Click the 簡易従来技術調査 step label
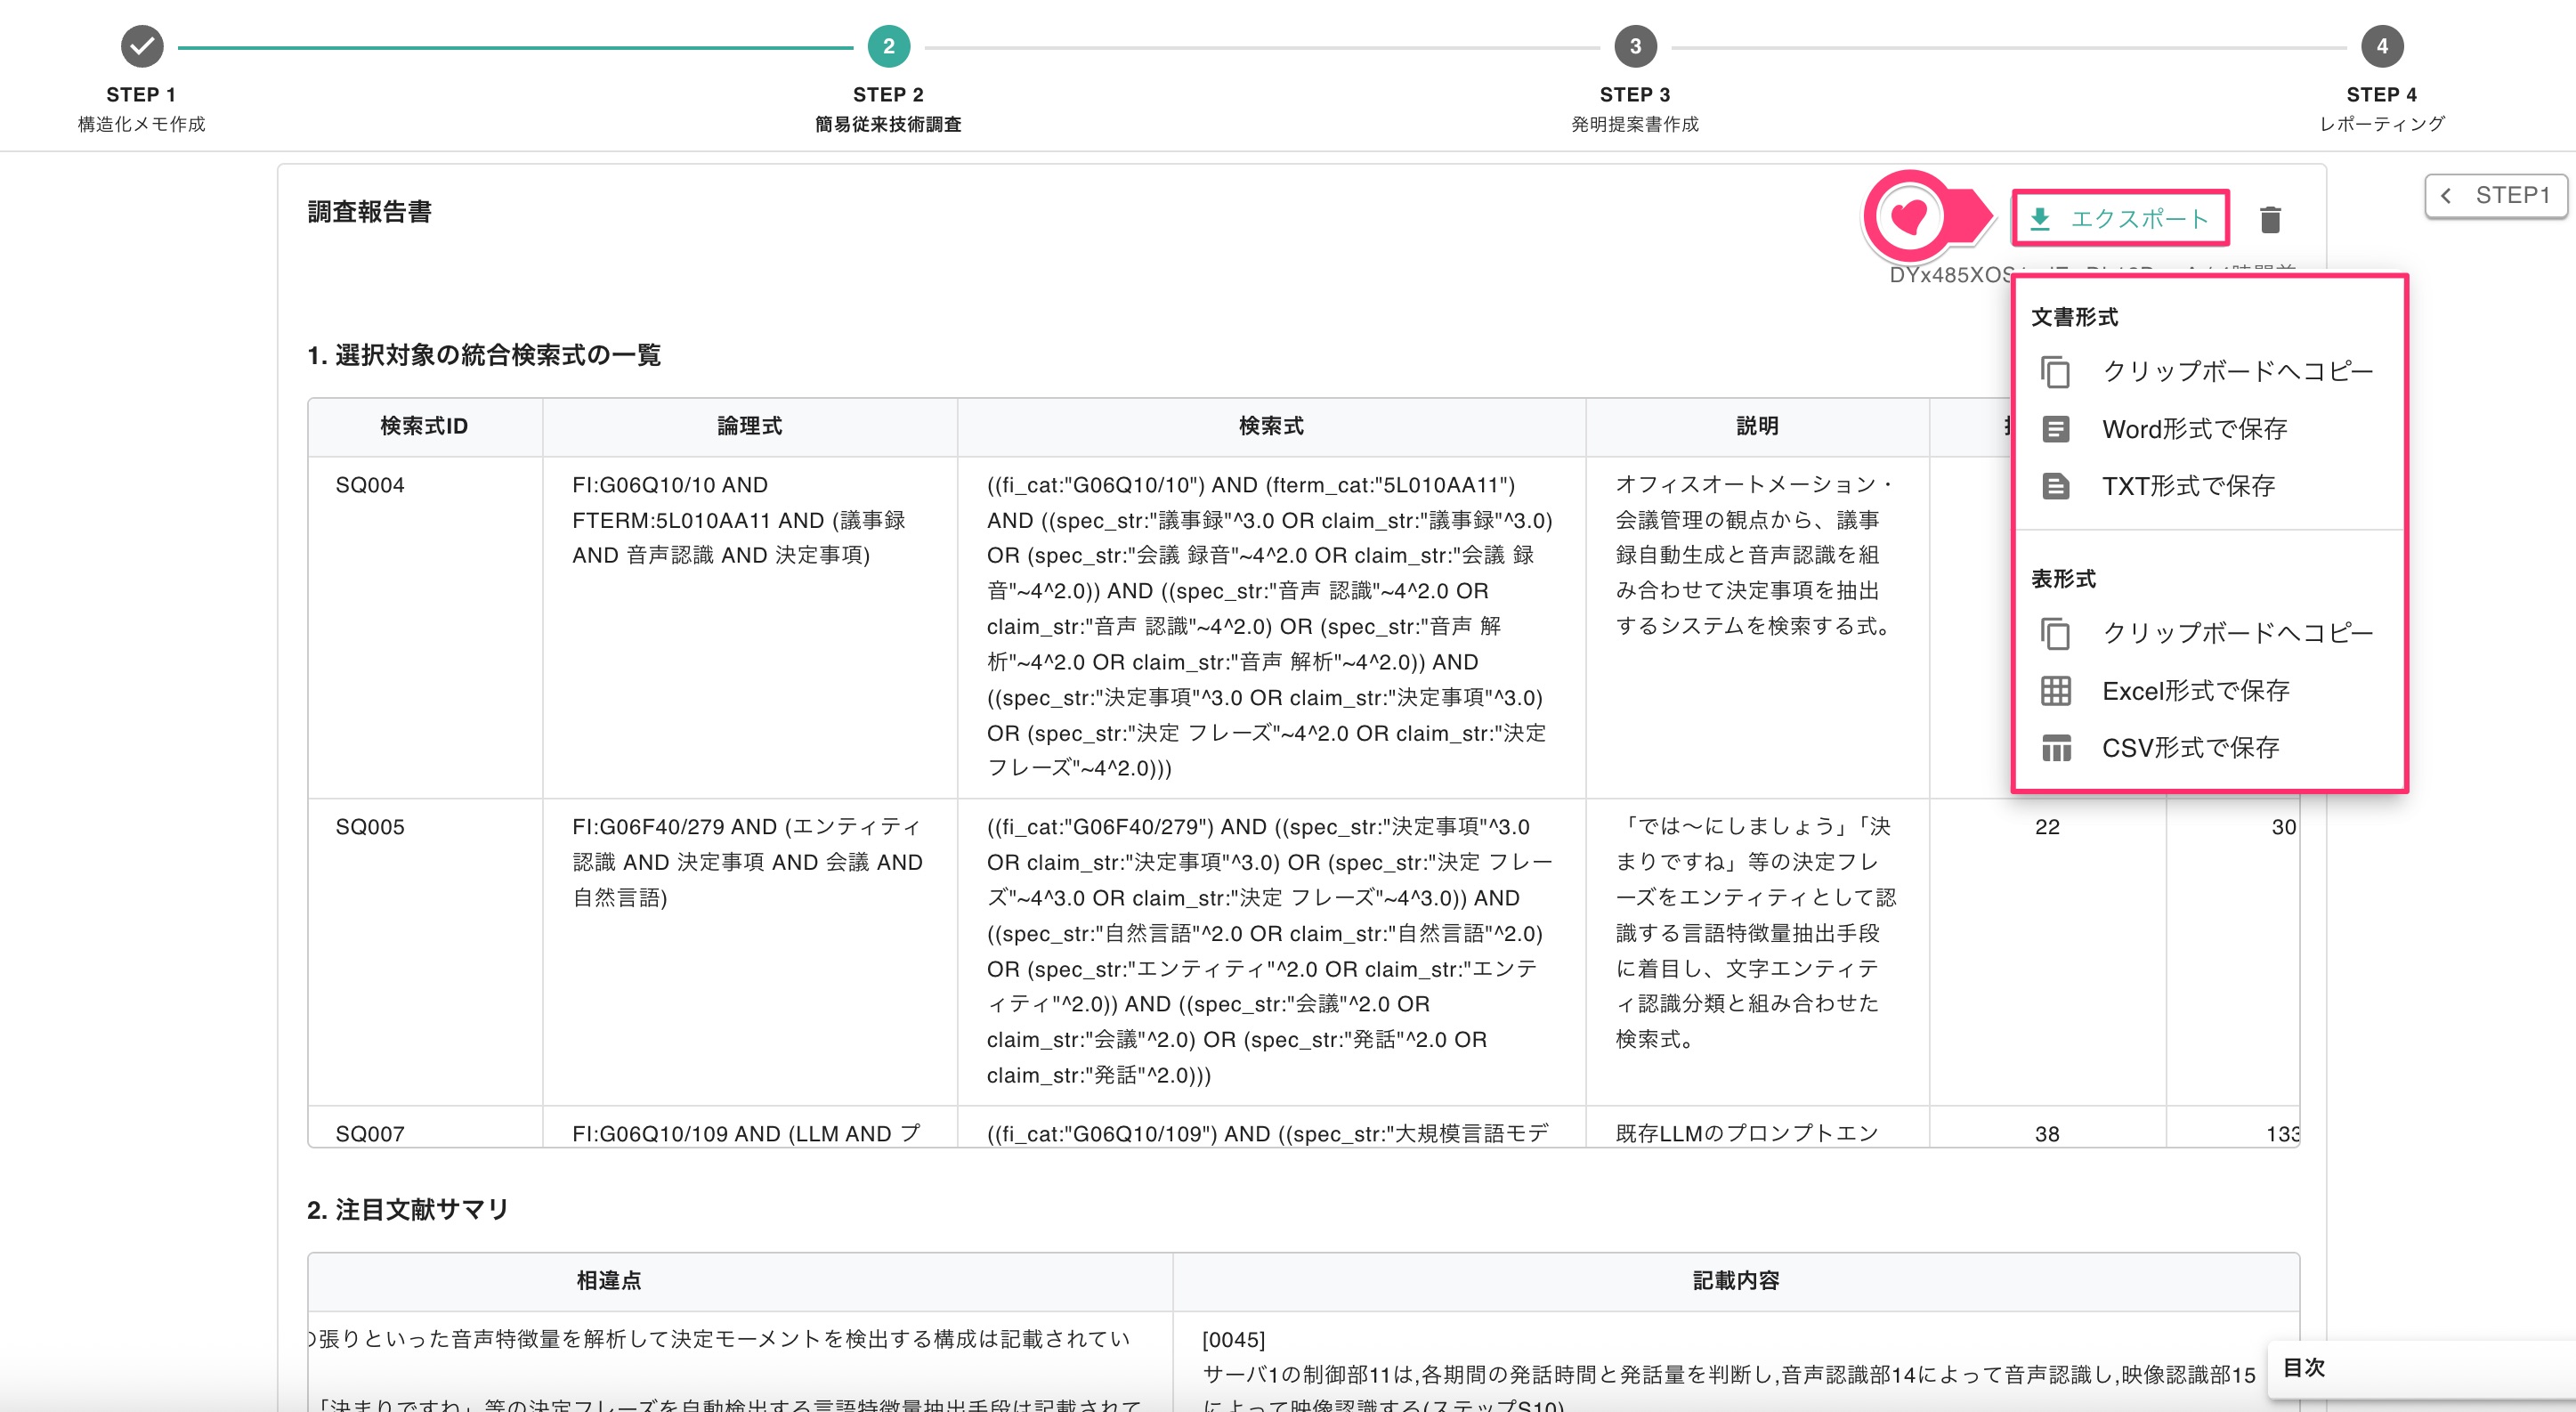 [x=888, y=124]
